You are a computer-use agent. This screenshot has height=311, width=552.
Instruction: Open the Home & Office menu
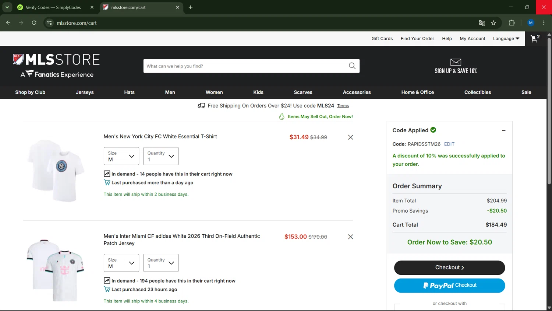pyautogui.click(x=418, y=92)
